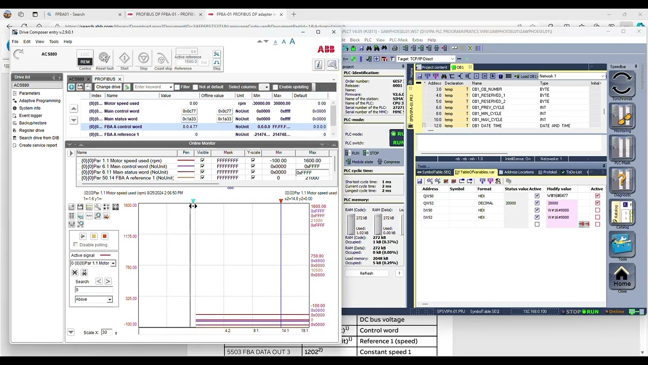The height and width of the screenshot is (365, 648).
Task: Toggle Visible for Motor speed used signal
Action: [x=202, y=161]
